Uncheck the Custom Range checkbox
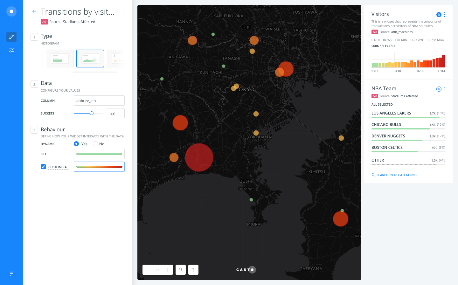 (43, 166)
